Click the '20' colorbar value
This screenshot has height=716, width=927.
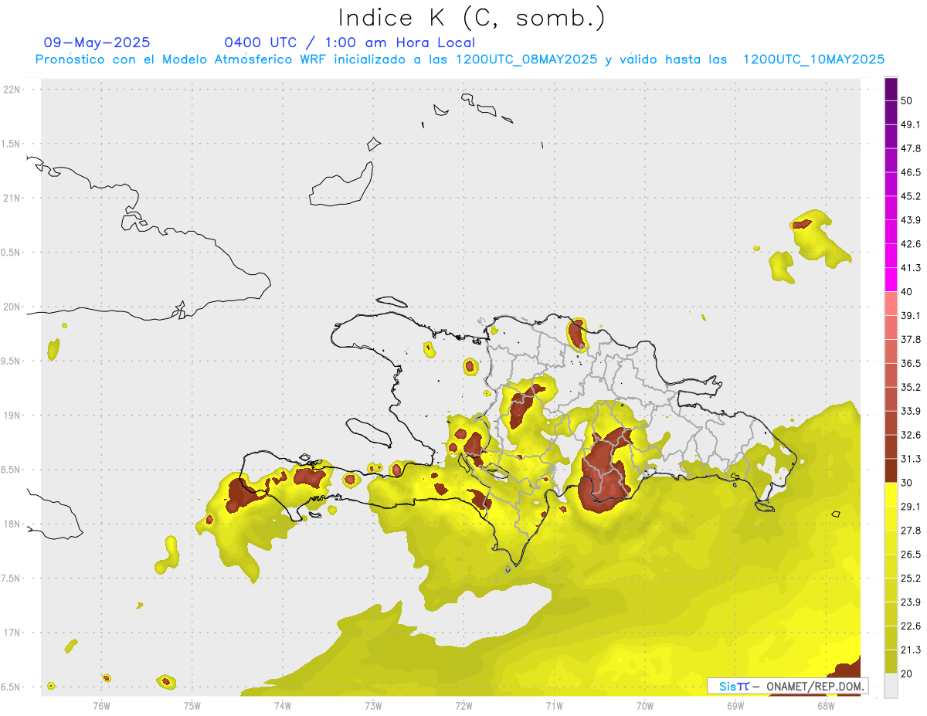click(x=906, y=674)
